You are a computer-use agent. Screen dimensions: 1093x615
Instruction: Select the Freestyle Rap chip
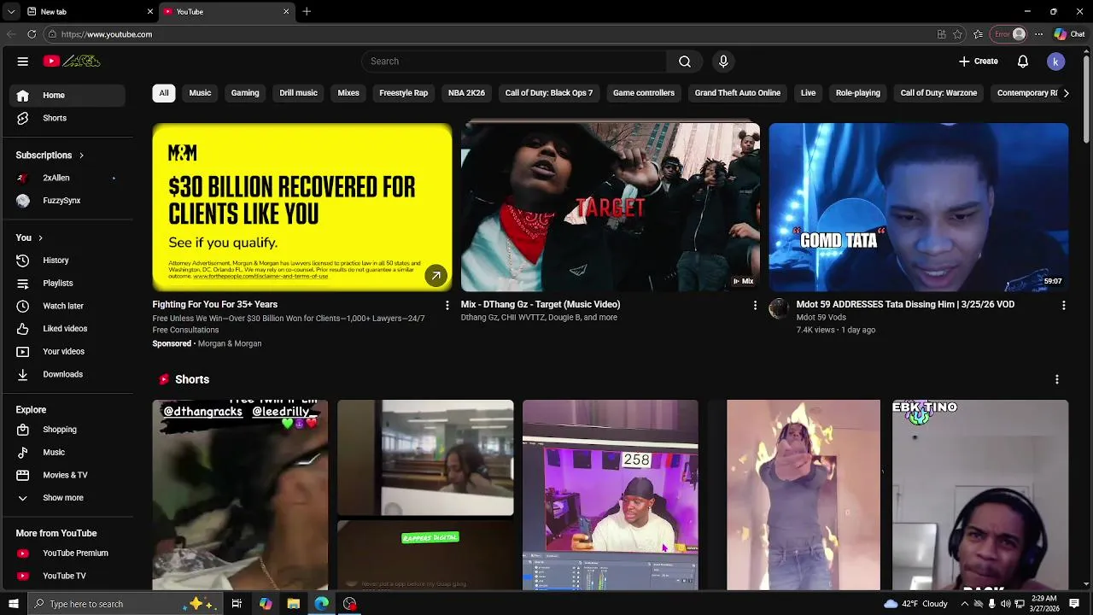point(403,93)
